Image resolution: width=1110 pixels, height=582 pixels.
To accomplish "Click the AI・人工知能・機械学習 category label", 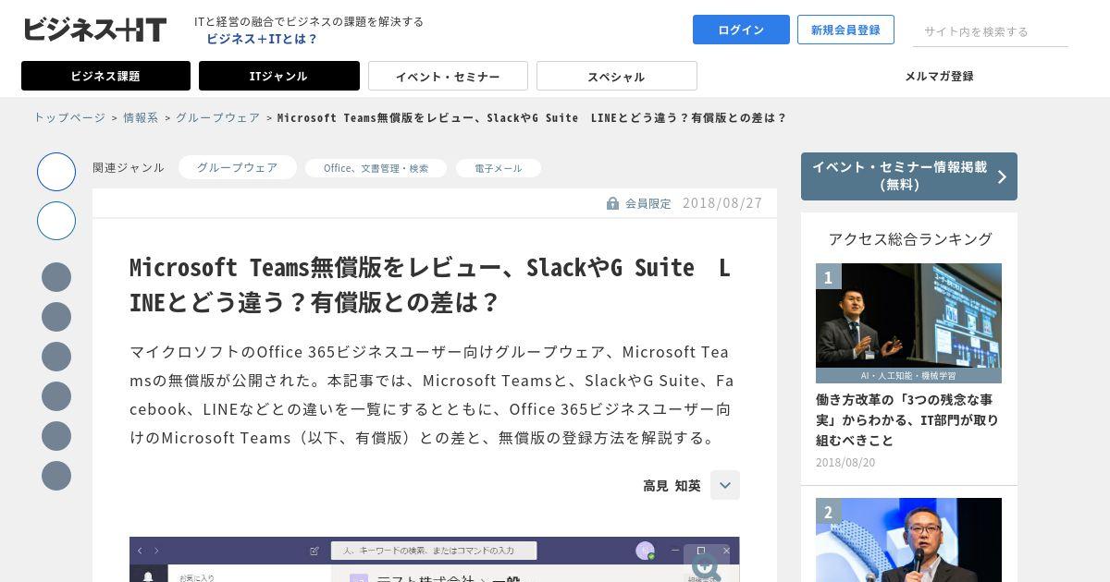I will pyautogui.click(x=908, y=376).
